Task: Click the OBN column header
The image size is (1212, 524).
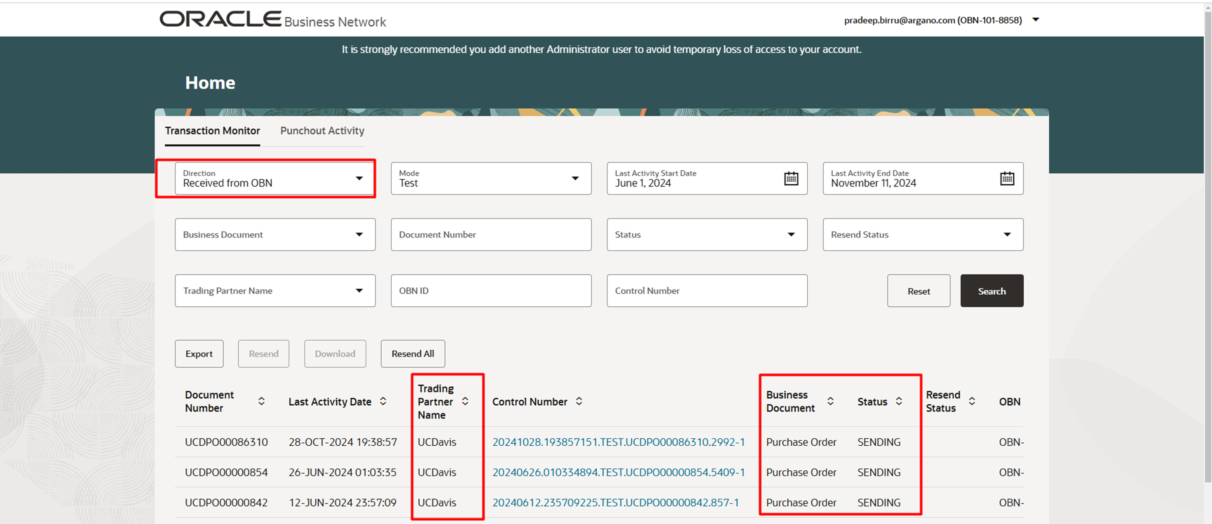Action: (x=1010, y=402)
